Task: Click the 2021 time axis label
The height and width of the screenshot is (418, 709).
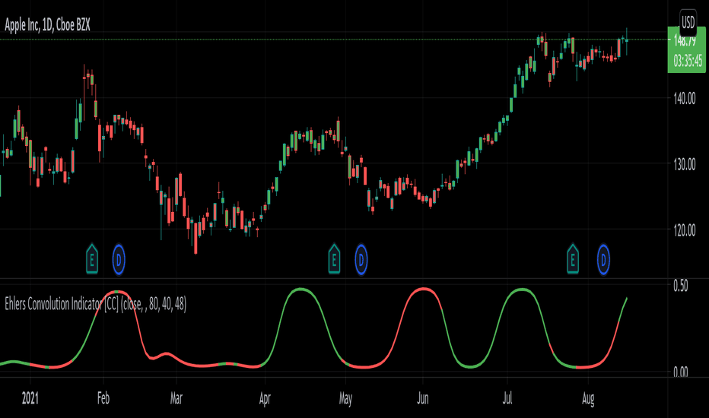Action: tap(30, 398)
